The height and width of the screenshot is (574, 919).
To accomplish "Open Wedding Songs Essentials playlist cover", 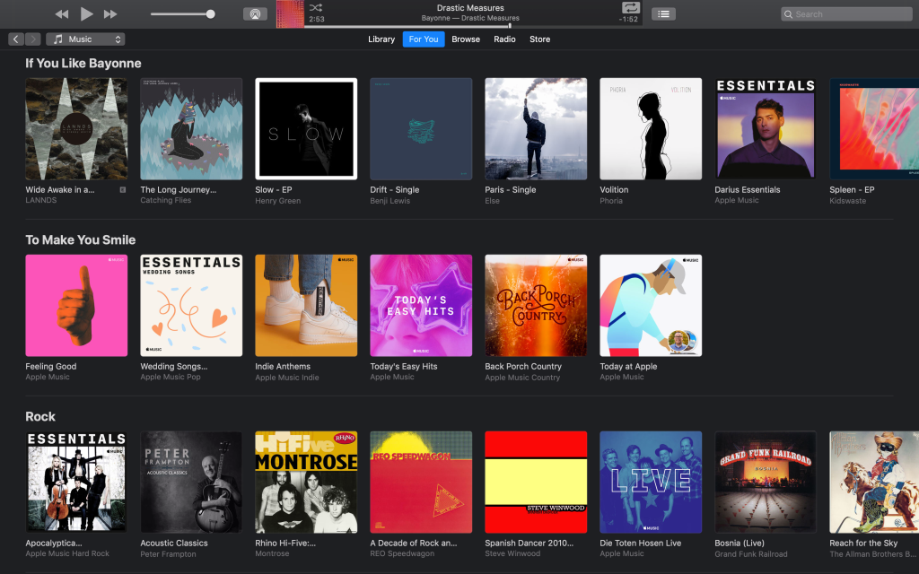I will [191, 305].
